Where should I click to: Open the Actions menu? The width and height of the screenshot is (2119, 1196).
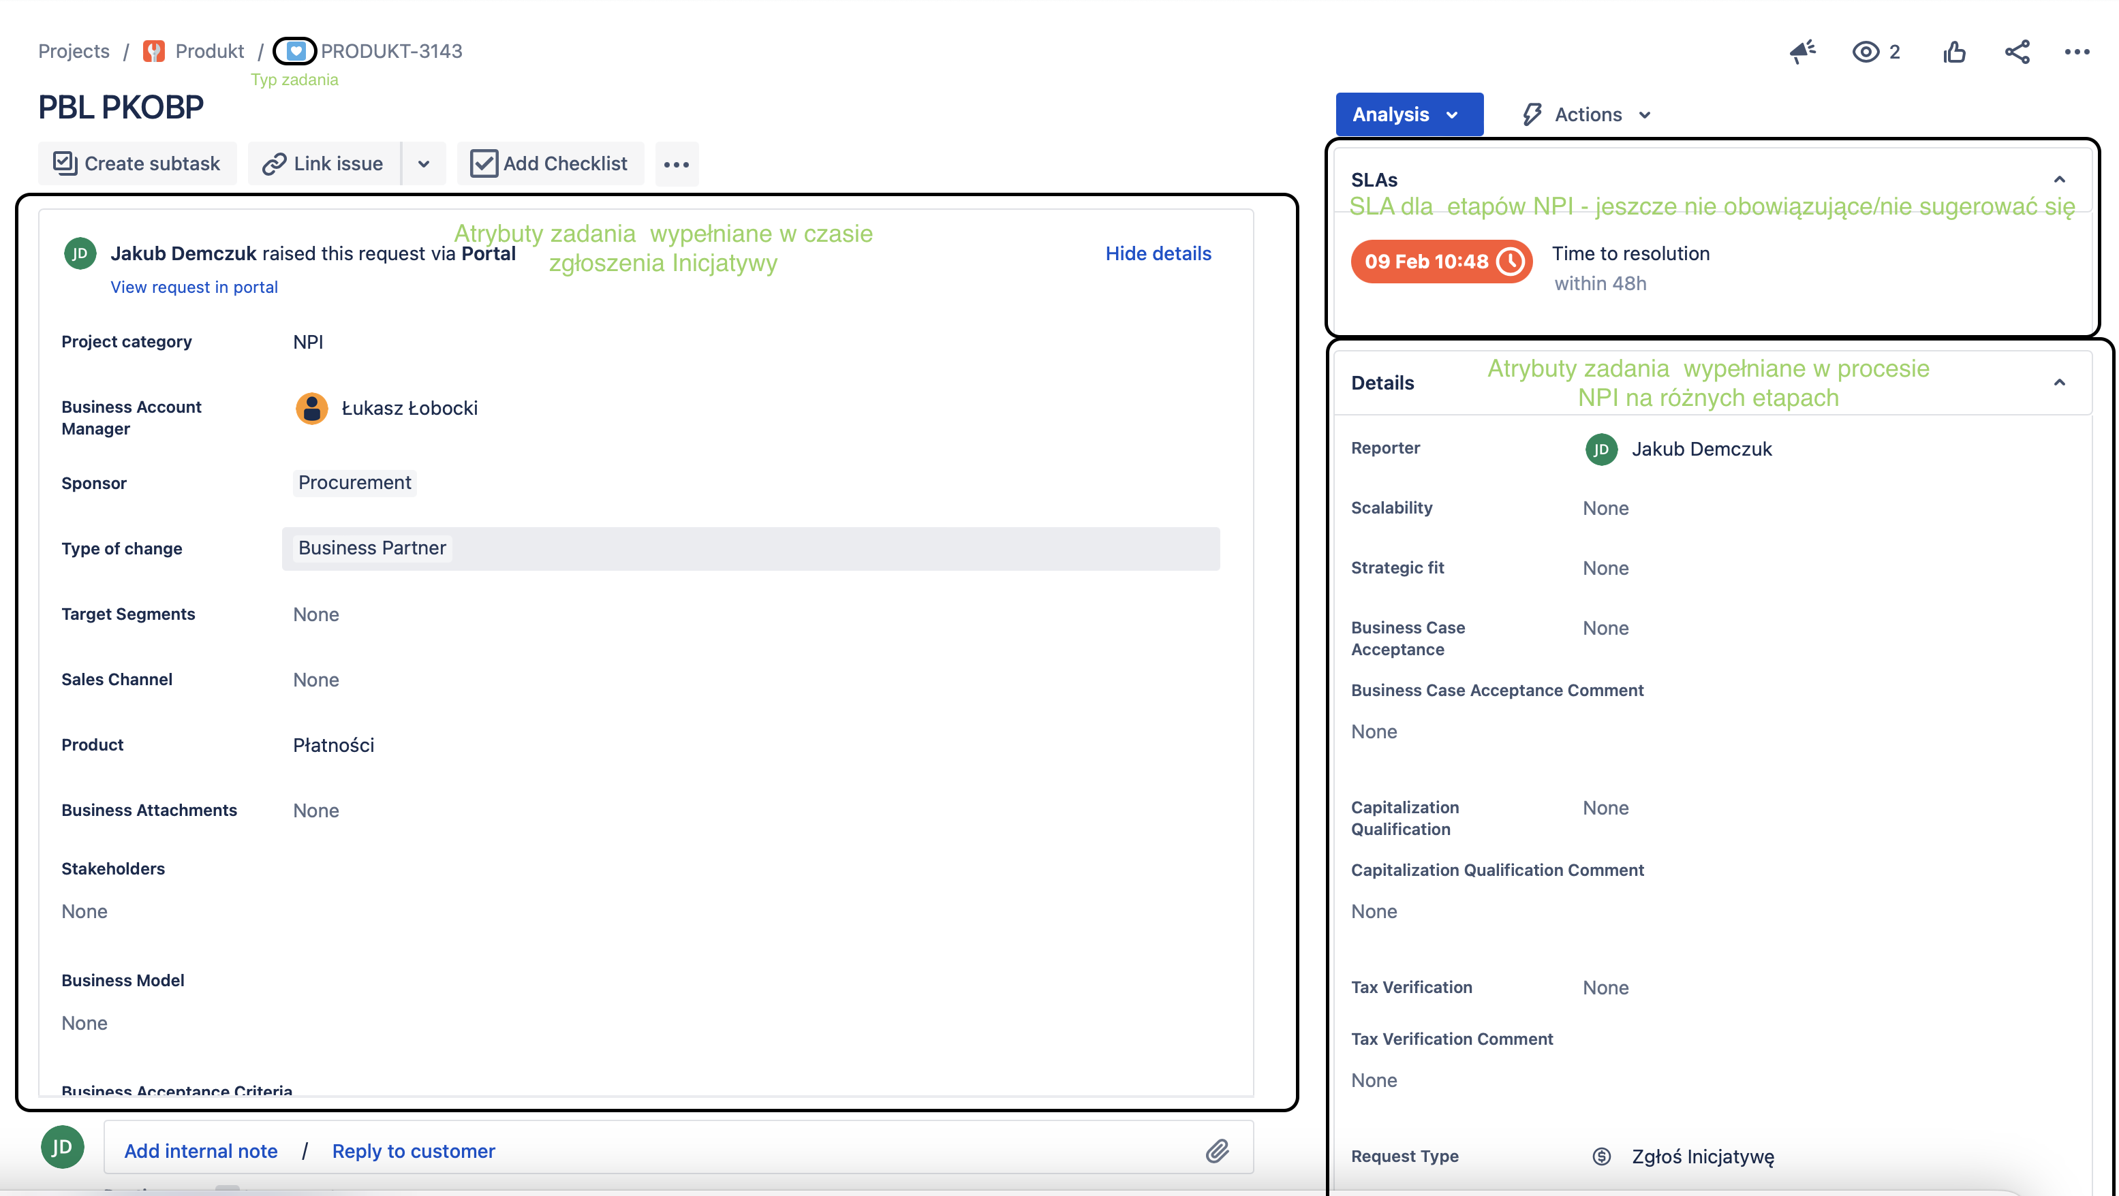pos(1583,114)
